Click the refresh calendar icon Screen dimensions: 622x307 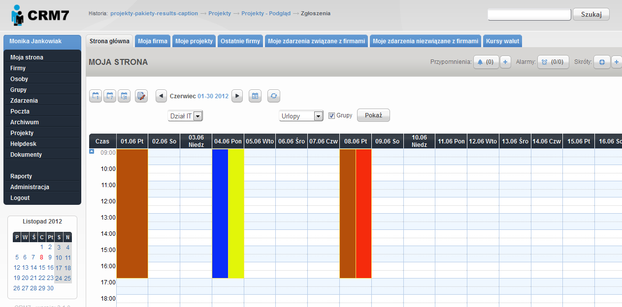coord(274,96)
